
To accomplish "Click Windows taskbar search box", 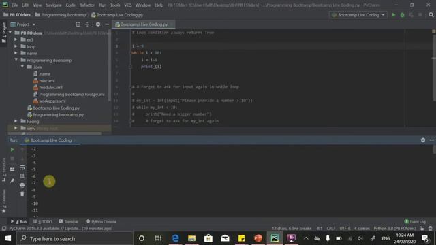I will click(x=75, y=238).
